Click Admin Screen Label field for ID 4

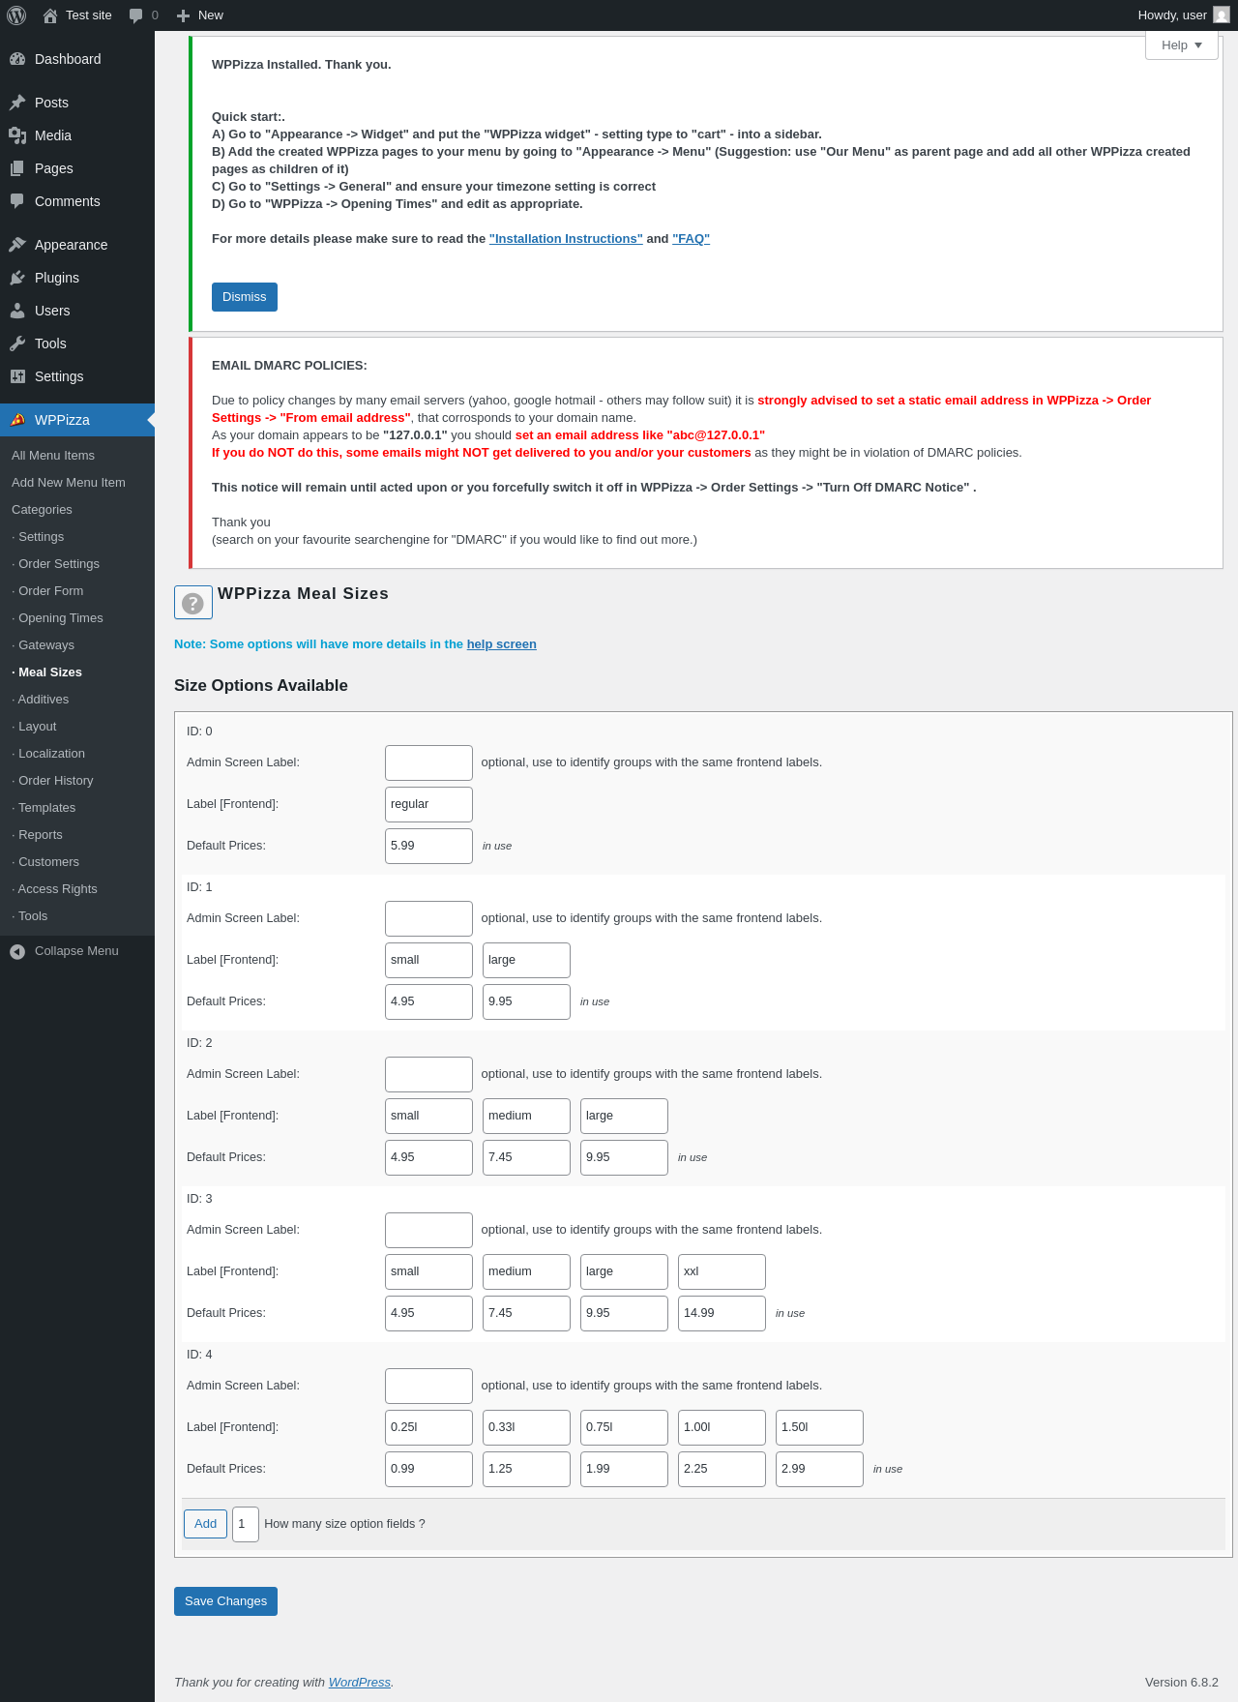(x=428, y=1386)
